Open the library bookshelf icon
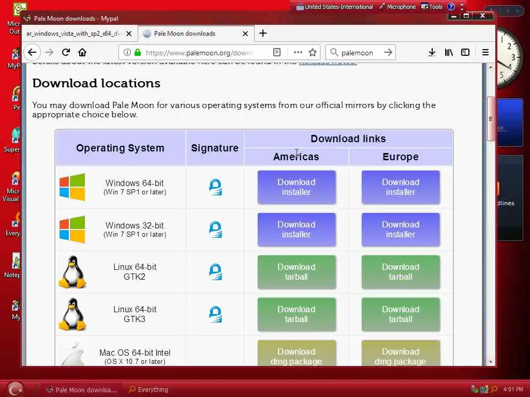The width and height of the screenshot is (530, 397). 449,52
